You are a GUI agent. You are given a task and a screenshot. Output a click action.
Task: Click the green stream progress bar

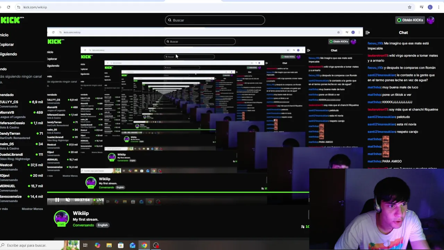coord(178,192)
